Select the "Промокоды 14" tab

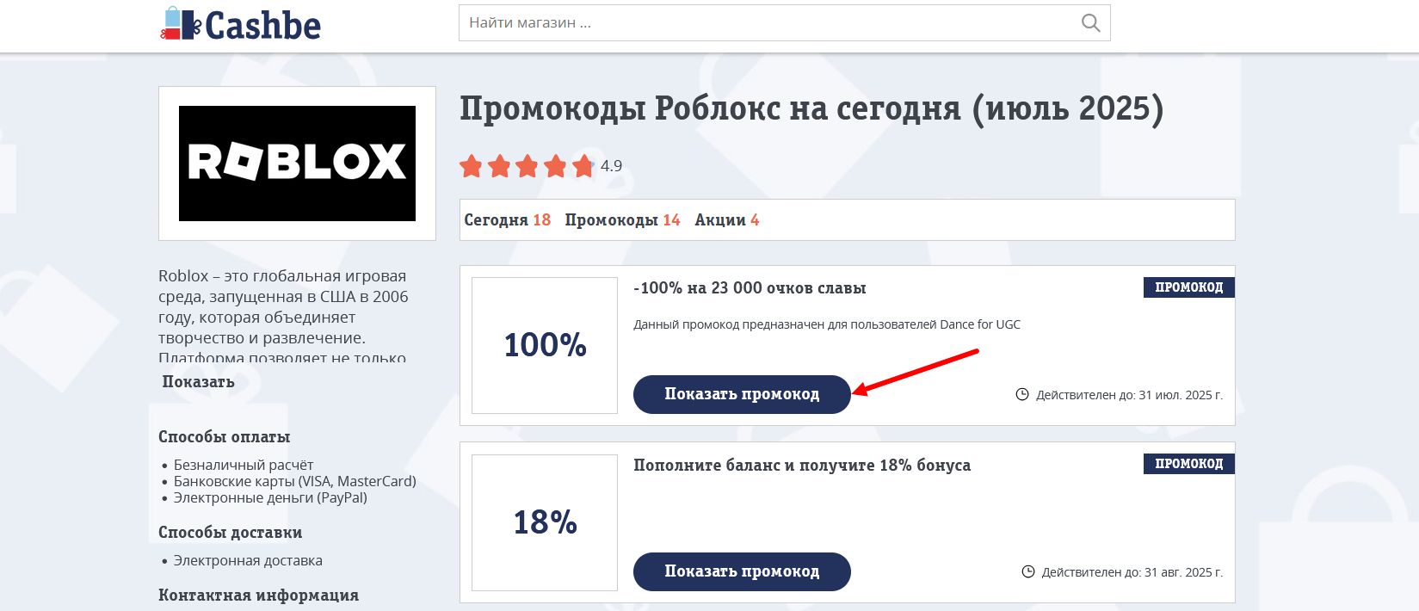tap(622, 219)
